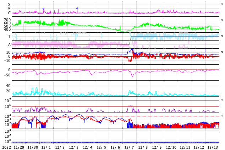Click the 12/13 date label

[213, 148]
